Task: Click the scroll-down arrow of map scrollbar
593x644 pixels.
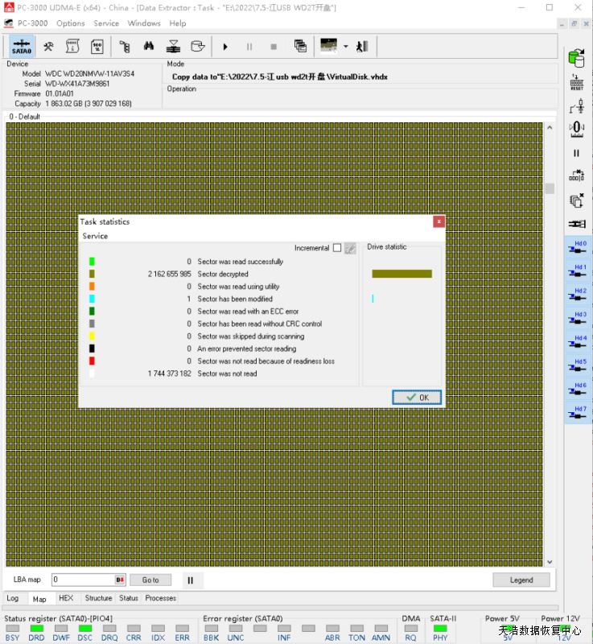Action: coord(550,562)
